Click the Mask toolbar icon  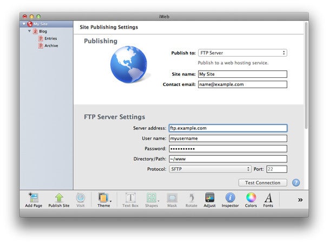(x=172, y=197)
